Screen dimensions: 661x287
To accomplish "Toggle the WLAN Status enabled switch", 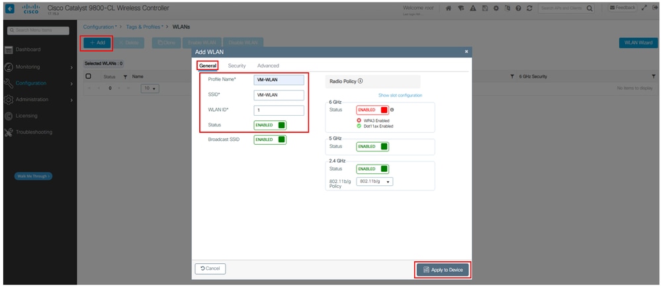I will [x=270, y=125].
